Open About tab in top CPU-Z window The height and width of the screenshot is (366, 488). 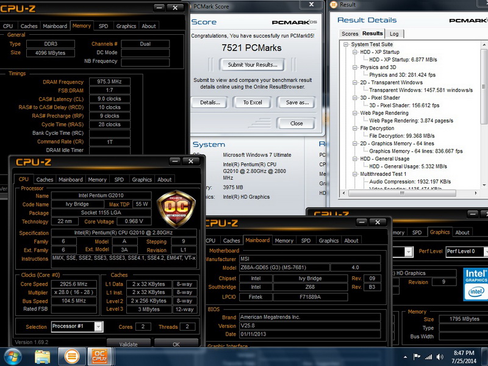[x=149, y=26]
